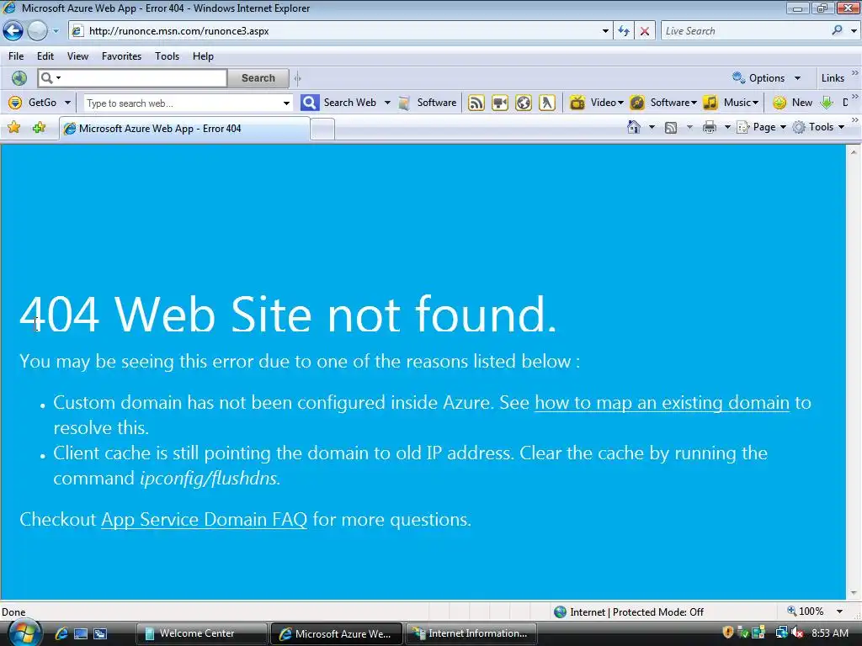Follow the App Service Domain FAQ link
The width and height of the screenshot is (862, 646).
coord(204,520)
